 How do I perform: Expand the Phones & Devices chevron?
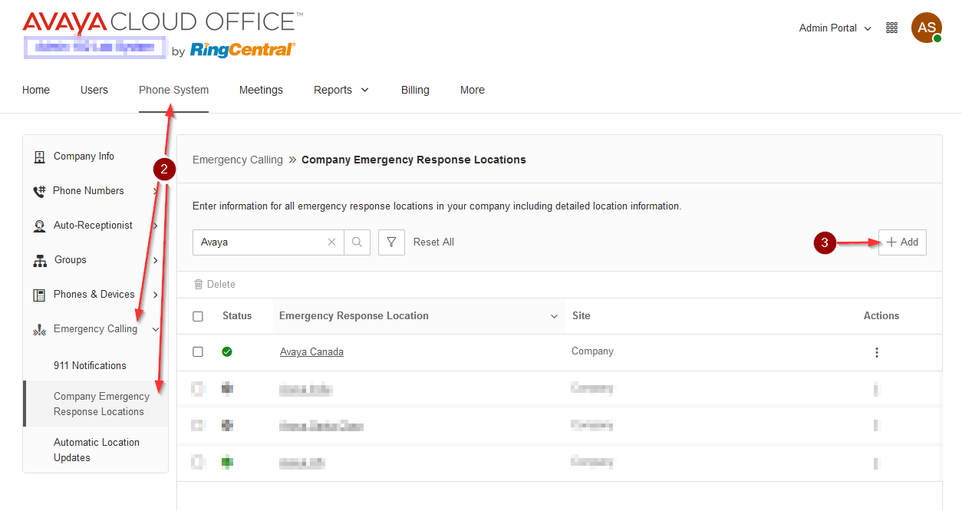point(156,295)
